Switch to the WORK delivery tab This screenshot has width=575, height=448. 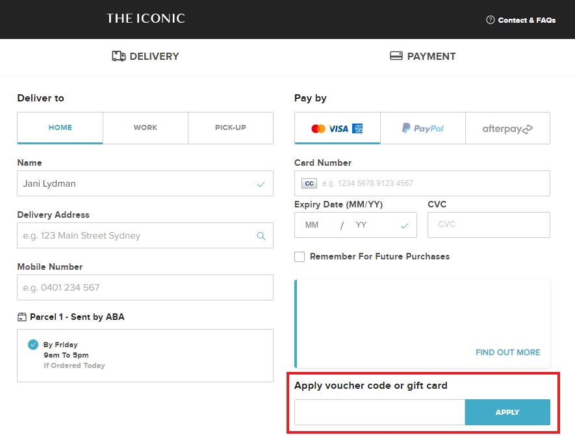[x=146, y=127]
